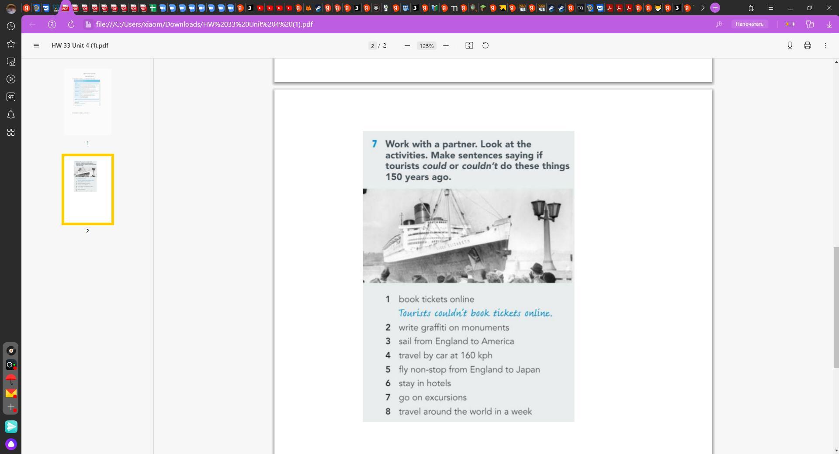The width and height of the screenshot is (839, 454).
Task: Open a new tab with the purple plus
Action: click(x=715, y=8)
